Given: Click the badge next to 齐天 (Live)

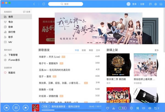Looking at the screenshot, I should tap(63, 57).
